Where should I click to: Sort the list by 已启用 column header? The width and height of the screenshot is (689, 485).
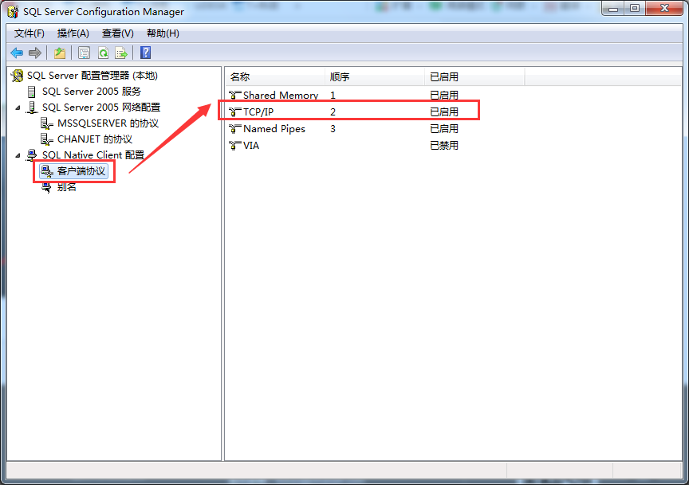coord(474,76)
